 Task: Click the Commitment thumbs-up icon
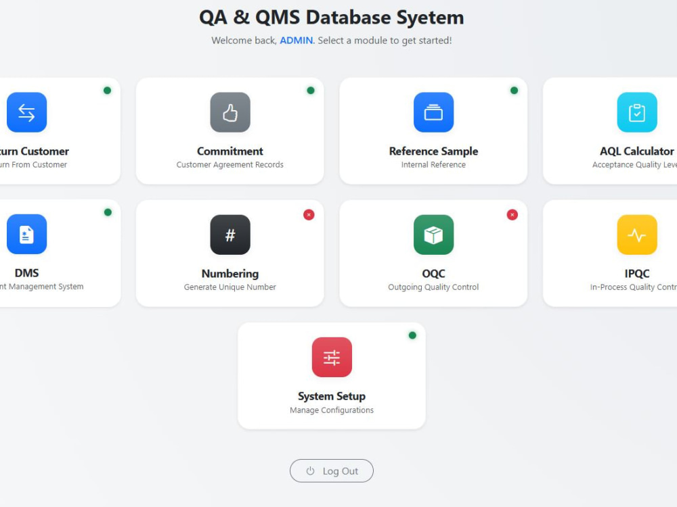coord(230,112)
